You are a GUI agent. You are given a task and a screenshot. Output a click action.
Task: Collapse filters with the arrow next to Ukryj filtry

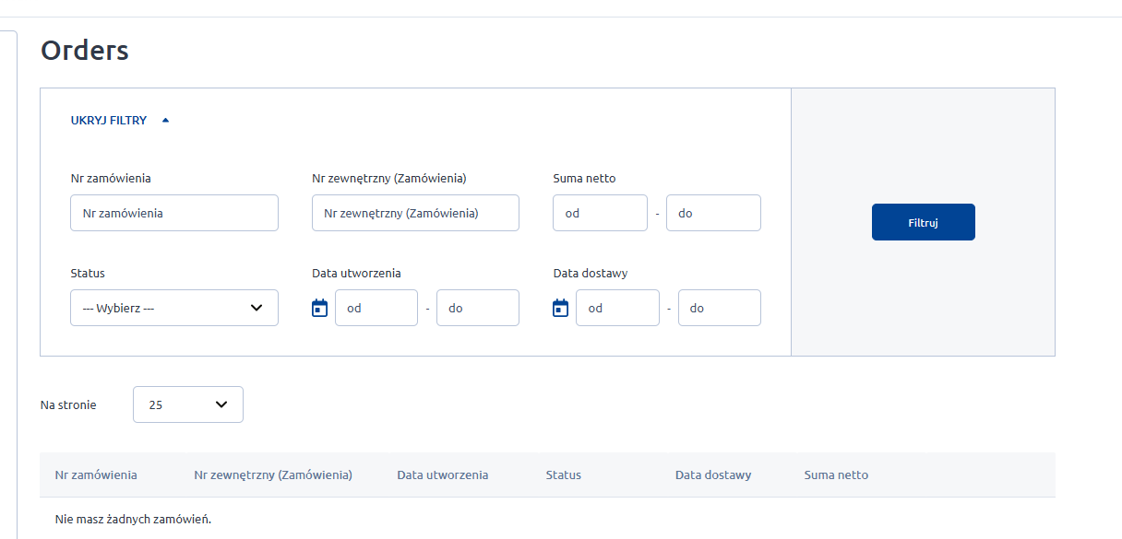[x=165, y=120]
